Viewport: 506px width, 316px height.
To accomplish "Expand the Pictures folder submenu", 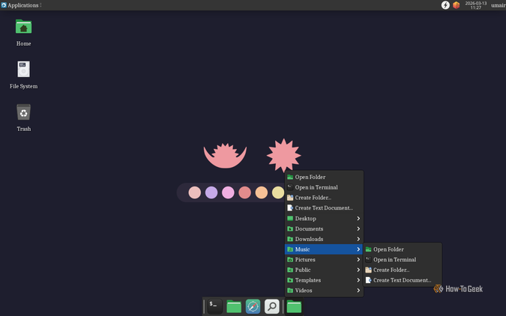I will point(324,260).
